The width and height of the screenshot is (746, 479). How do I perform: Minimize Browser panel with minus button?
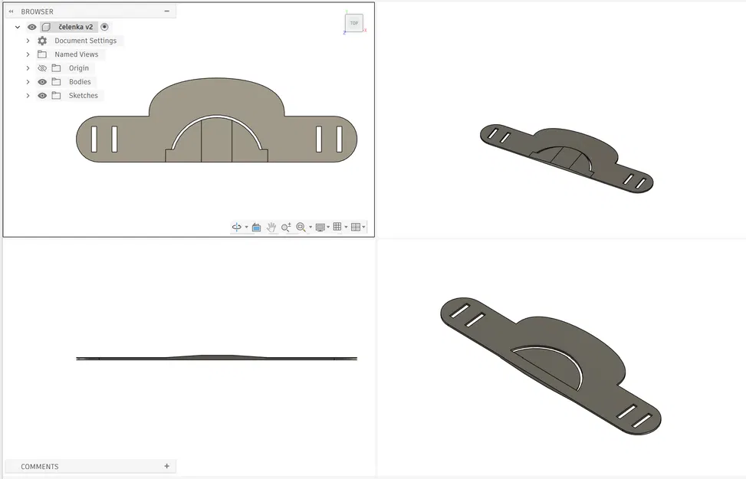166,11
